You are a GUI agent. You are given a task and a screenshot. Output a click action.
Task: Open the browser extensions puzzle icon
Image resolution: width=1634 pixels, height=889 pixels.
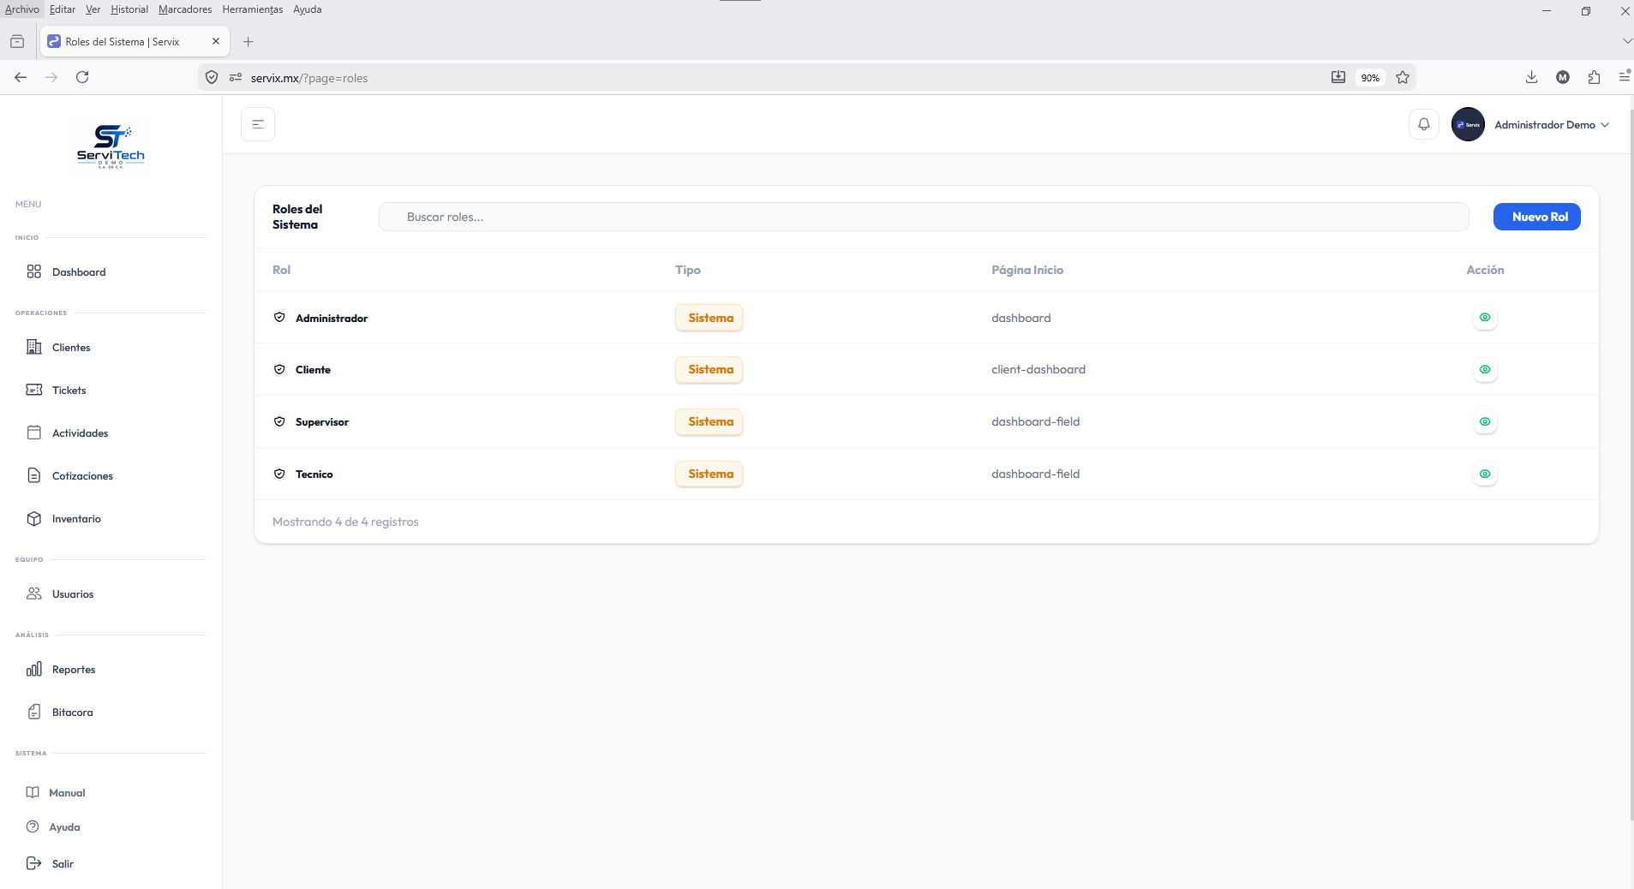coord(1594,77)
